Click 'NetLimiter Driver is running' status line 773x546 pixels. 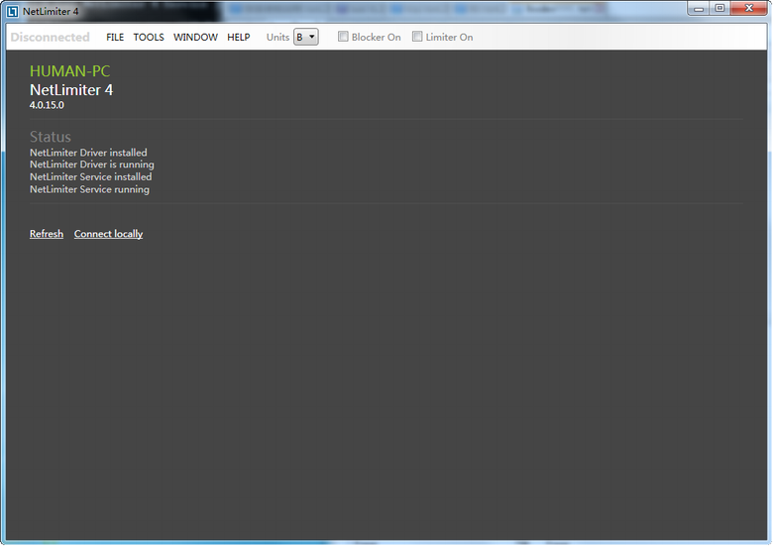coord(92,164)
